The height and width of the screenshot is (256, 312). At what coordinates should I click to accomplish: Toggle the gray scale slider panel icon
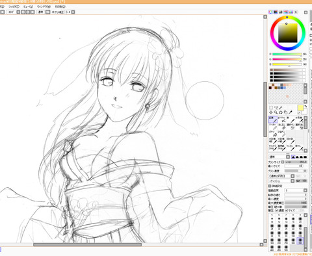click(281, 12)
